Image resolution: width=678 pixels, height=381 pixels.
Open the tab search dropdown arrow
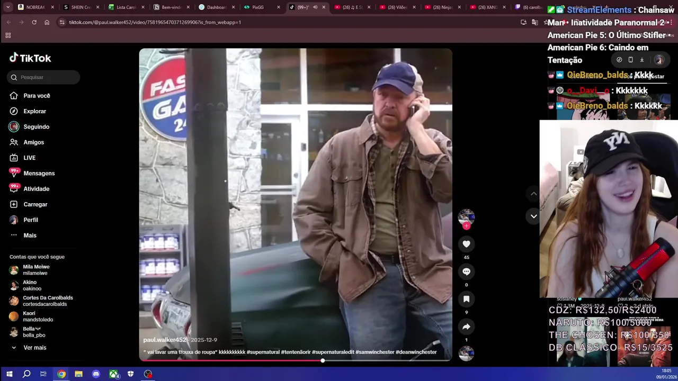(x=8, y=7)
